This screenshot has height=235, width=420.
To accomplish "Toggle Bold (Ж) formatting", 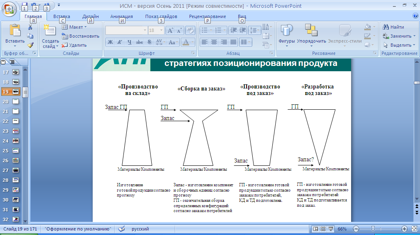I will point(110,42).
